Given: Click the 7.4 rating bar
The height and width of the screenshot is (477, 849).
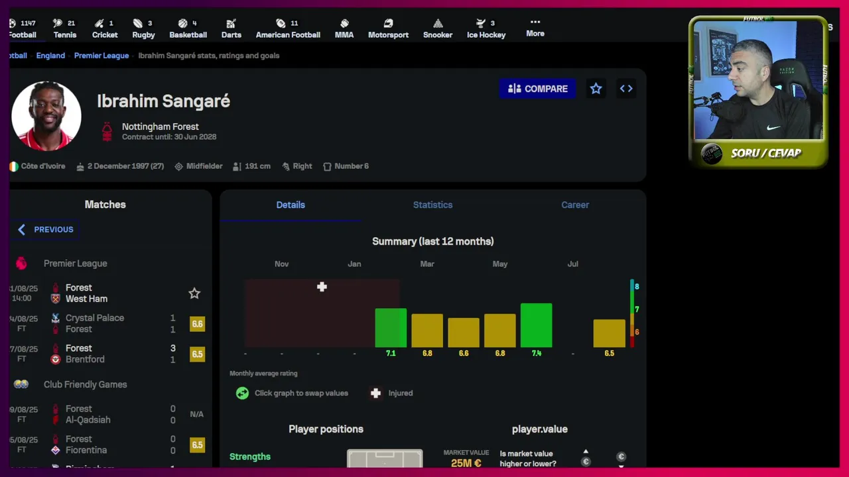Looking at the screenshot, I should (x=536, y=325).
